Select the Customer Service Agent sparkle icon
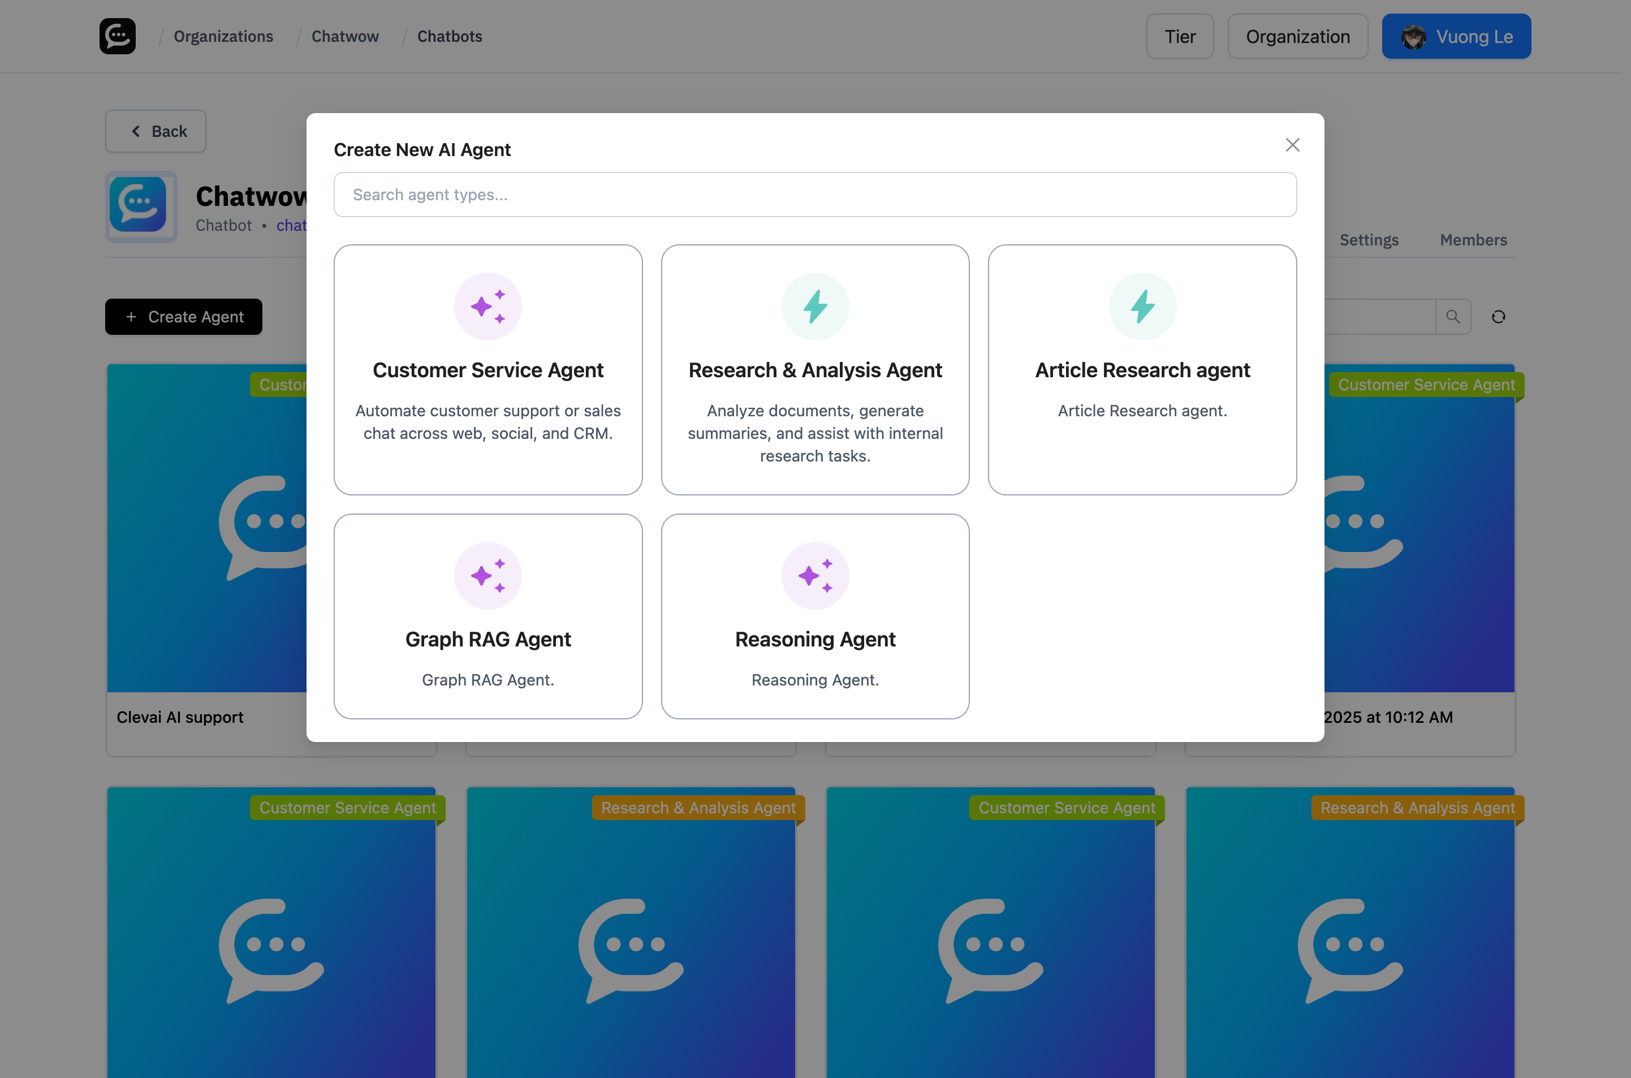The image size is (1631, 1078). pyautogui.click(x=488, y=306)
